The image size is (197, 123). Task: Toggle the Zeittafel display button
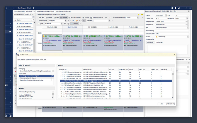point(84,21)
